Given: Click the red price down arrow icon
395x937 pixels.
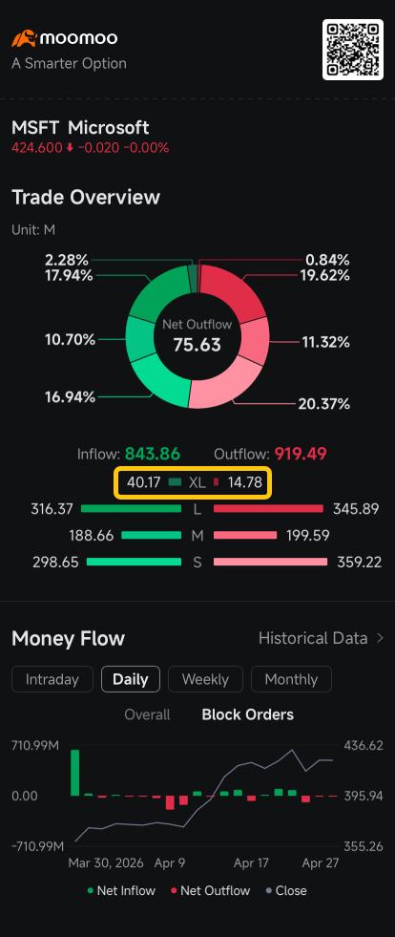Looking at the screenshot, I should tap(70, 148).
